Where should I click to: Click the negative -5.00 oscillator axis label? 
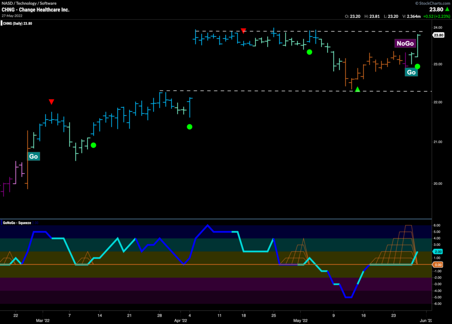click(x=437, y=297)
